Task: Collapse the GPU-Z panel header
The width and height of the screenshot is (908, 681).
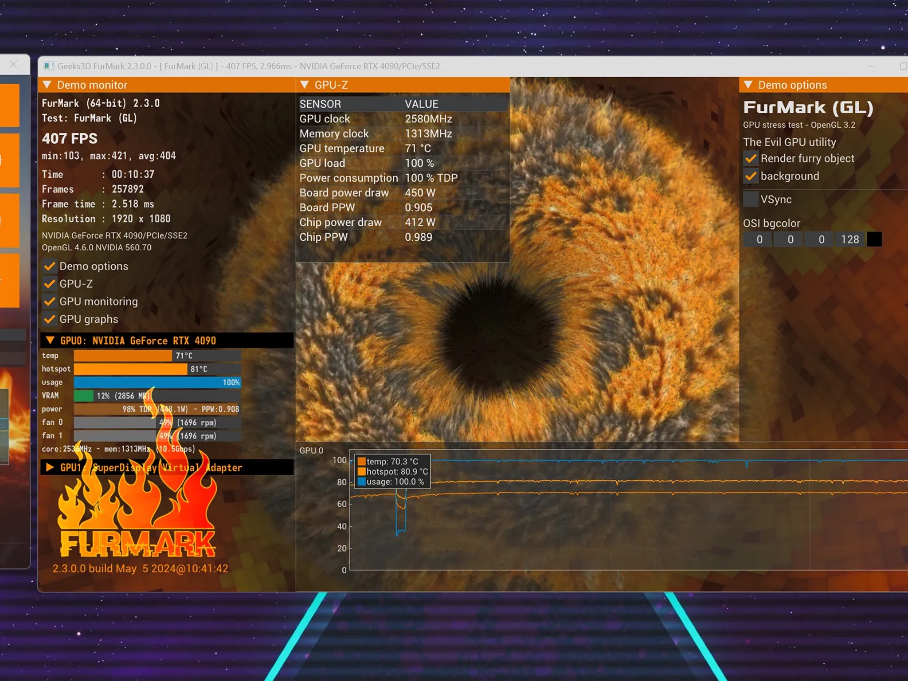Action: 305,85
